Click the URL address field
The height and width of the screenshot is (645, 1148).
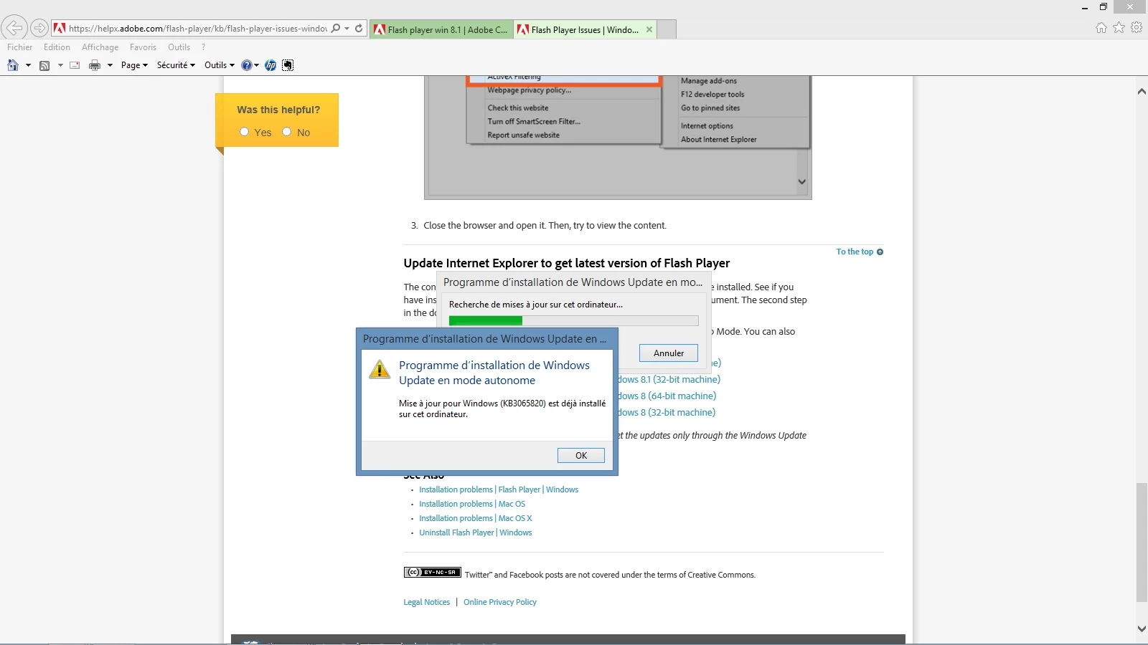197,29
